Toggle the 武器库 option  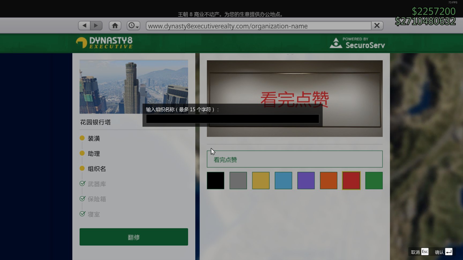coord(93,184)
